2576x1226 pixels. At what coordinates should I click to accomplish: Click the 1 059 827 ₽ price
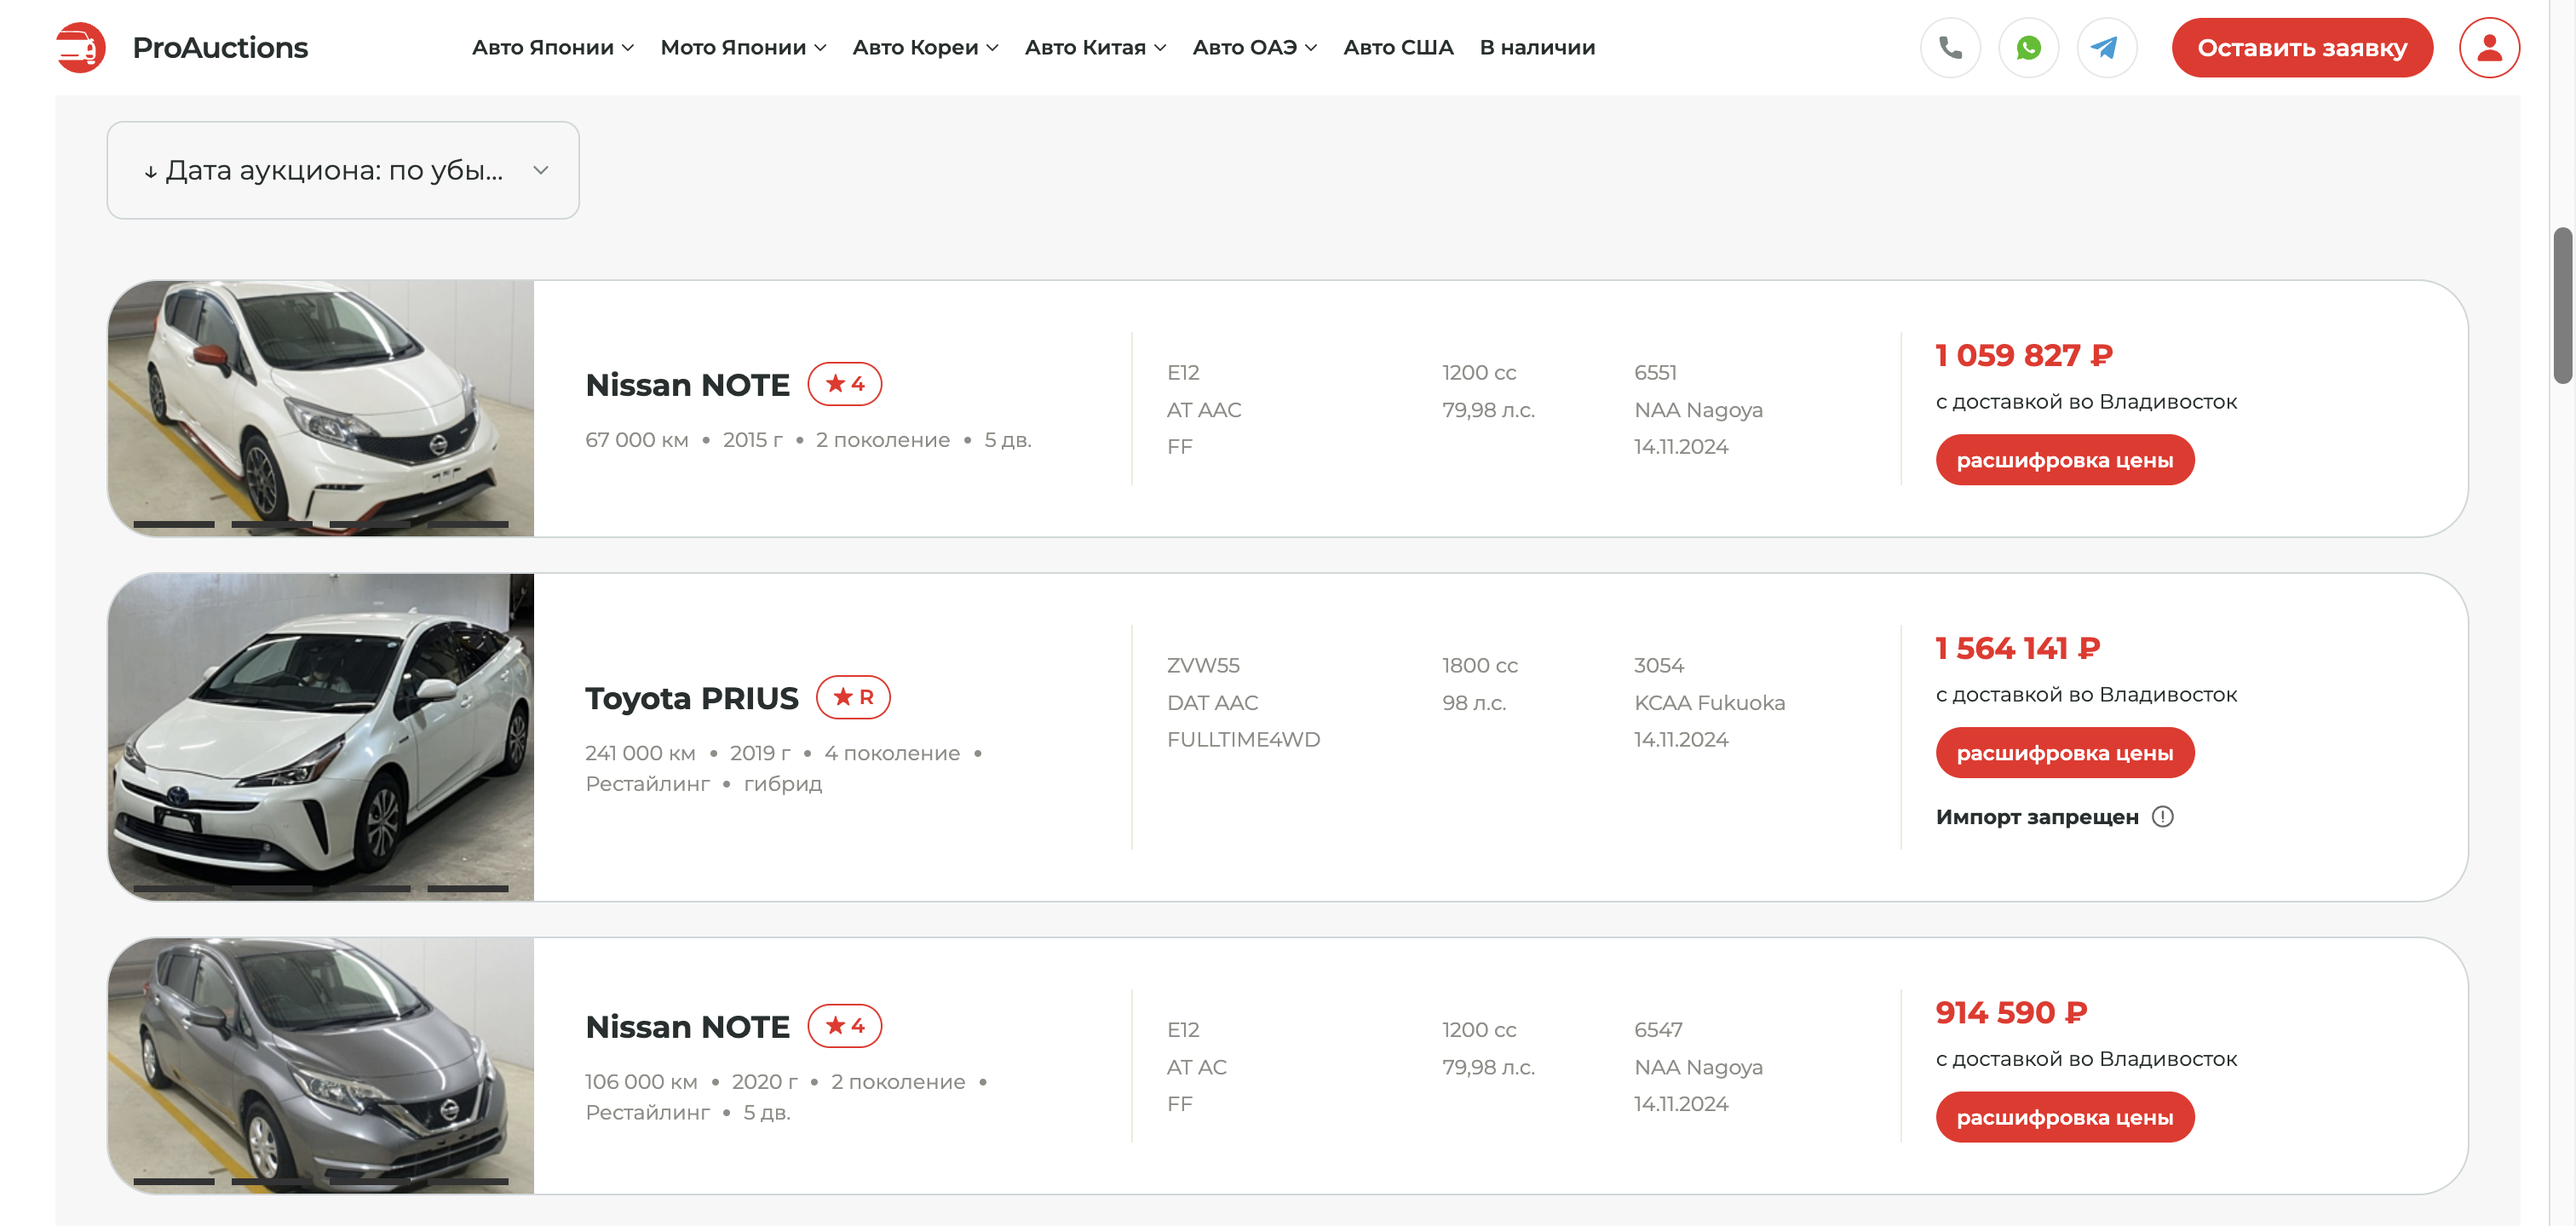pos(2024,355)
